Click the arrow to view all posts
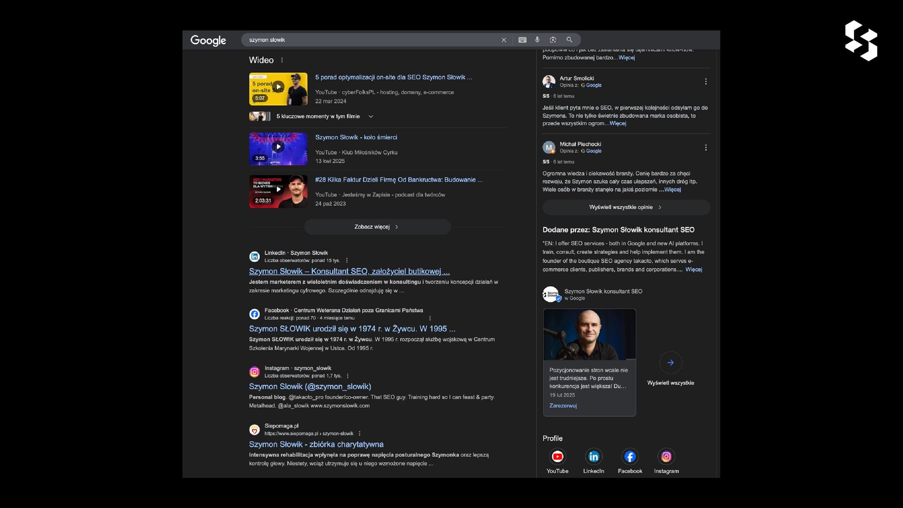The image size is (903, 508). click(671, 363)
